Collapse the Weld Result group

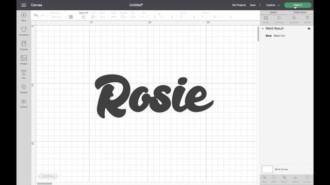click(262, 29)
